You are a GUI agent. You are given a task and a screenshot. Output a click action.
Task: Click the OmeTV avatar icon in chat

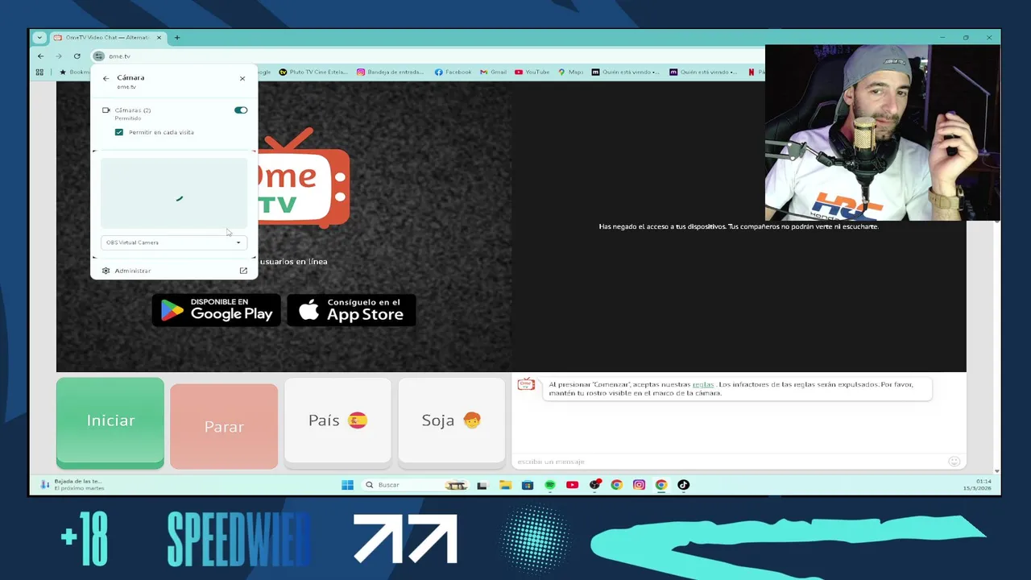pos(526,385)
